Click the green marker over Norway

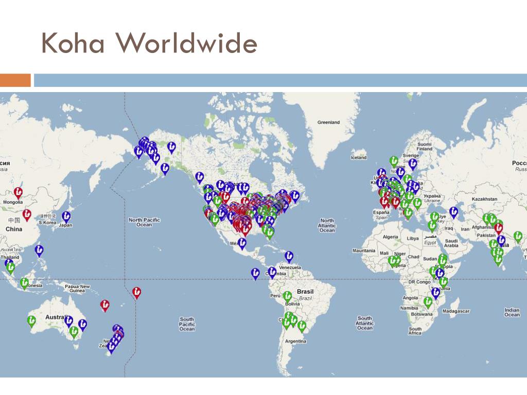point(394,161)
